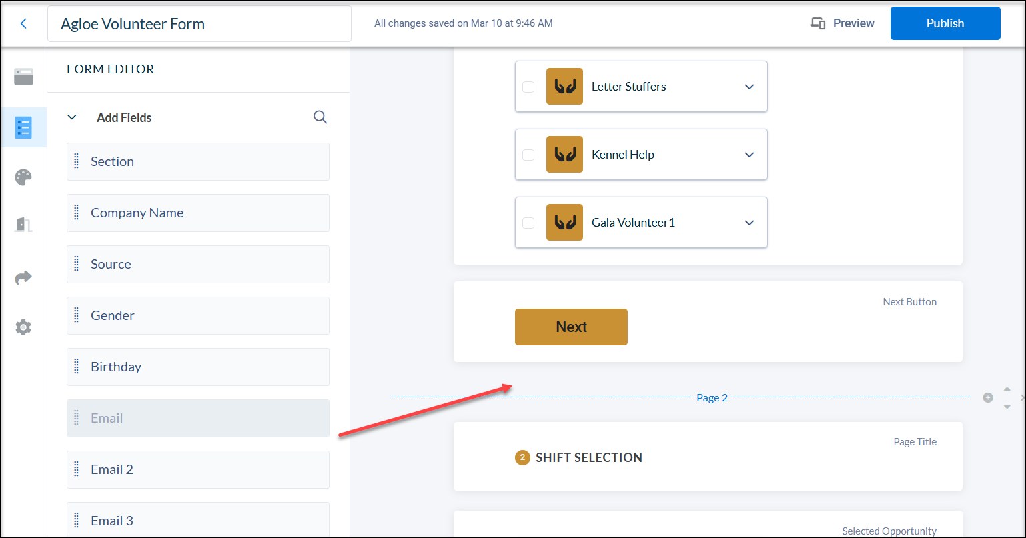Open the color palette theme icon

[x=23, y=177]
